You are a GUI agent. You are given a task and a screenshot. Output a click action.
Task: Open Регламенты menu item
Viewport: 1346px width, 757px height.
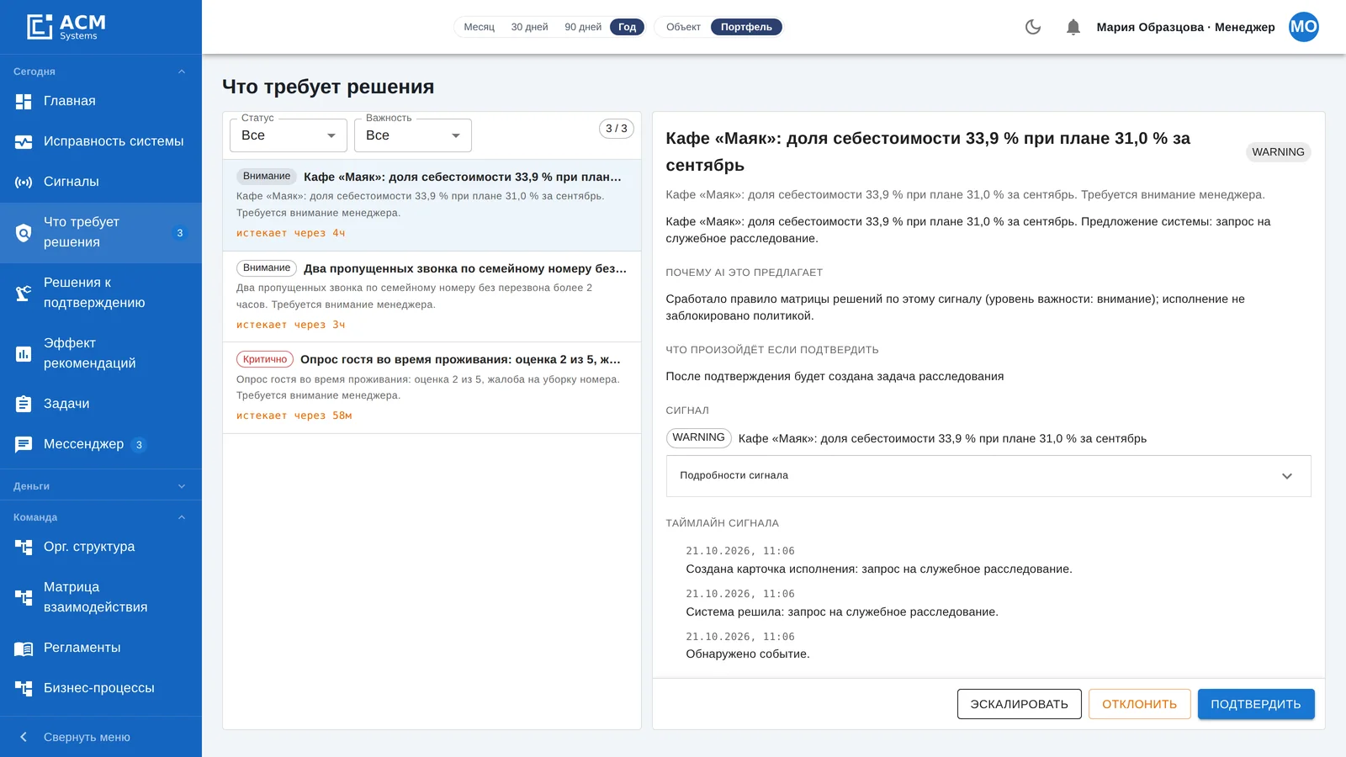pyautogui.click(x=101, y=648)
